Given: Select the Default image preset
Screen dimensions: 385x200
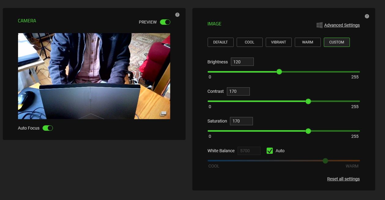Looking at the screenshot, I should tap(220, 42).
